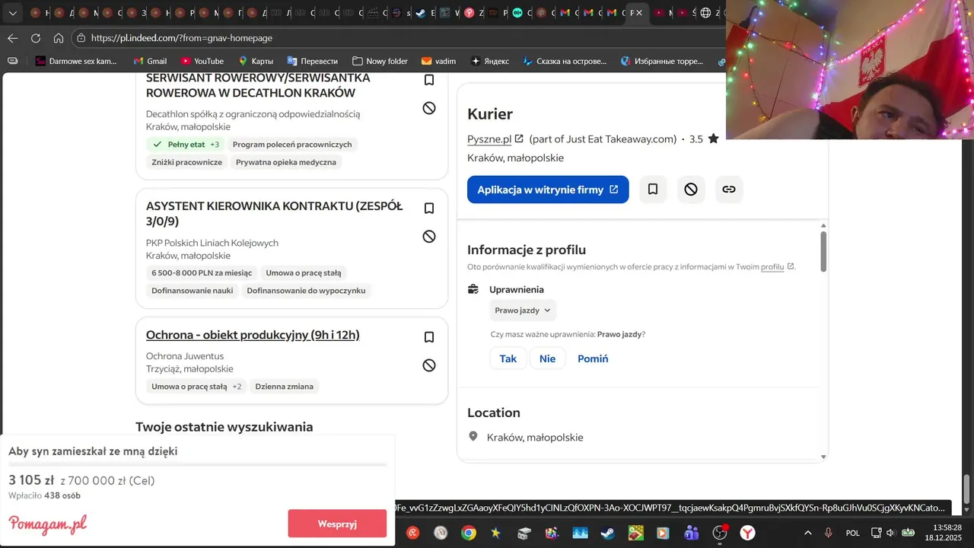
Task: Close the active Indeed tab
Action: [x=638, y=13]
